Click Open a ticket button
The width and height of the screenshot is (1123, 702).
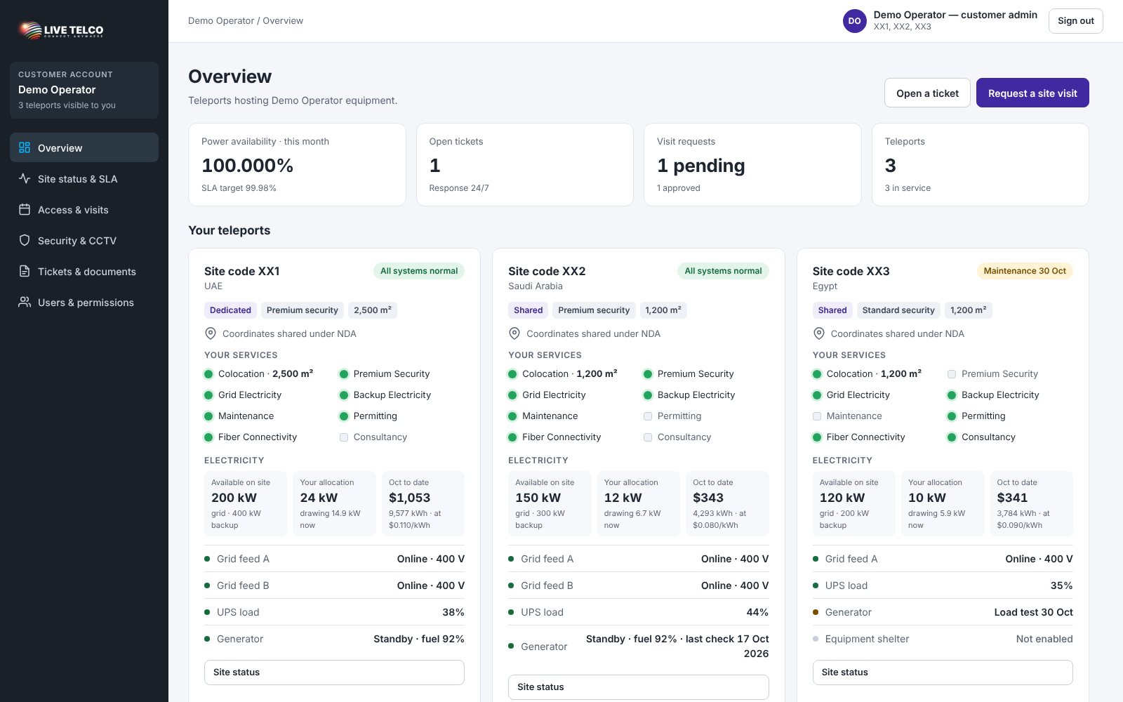(927, 93)
